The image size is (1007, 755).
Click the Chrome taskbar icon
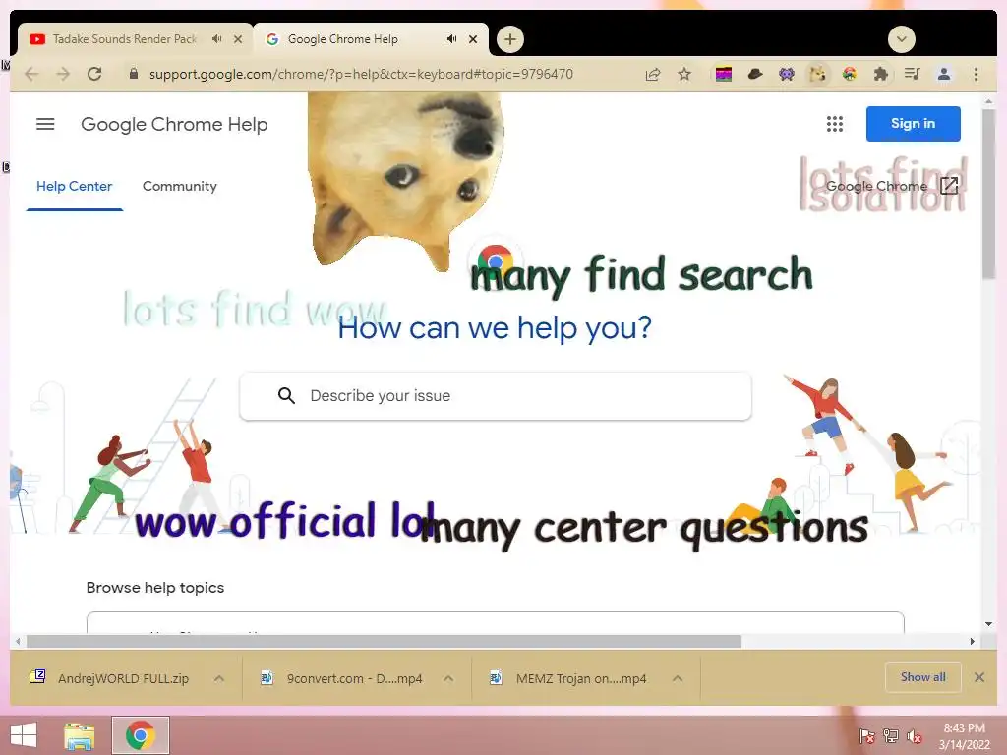141,735
